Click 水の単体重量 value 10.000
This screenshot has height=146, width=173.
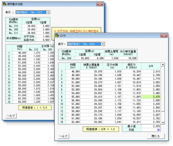[128, 58]
